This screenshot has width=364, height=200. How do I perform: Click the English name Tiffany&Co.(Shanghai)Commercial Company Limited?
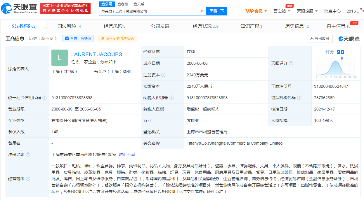pos(235,143)
